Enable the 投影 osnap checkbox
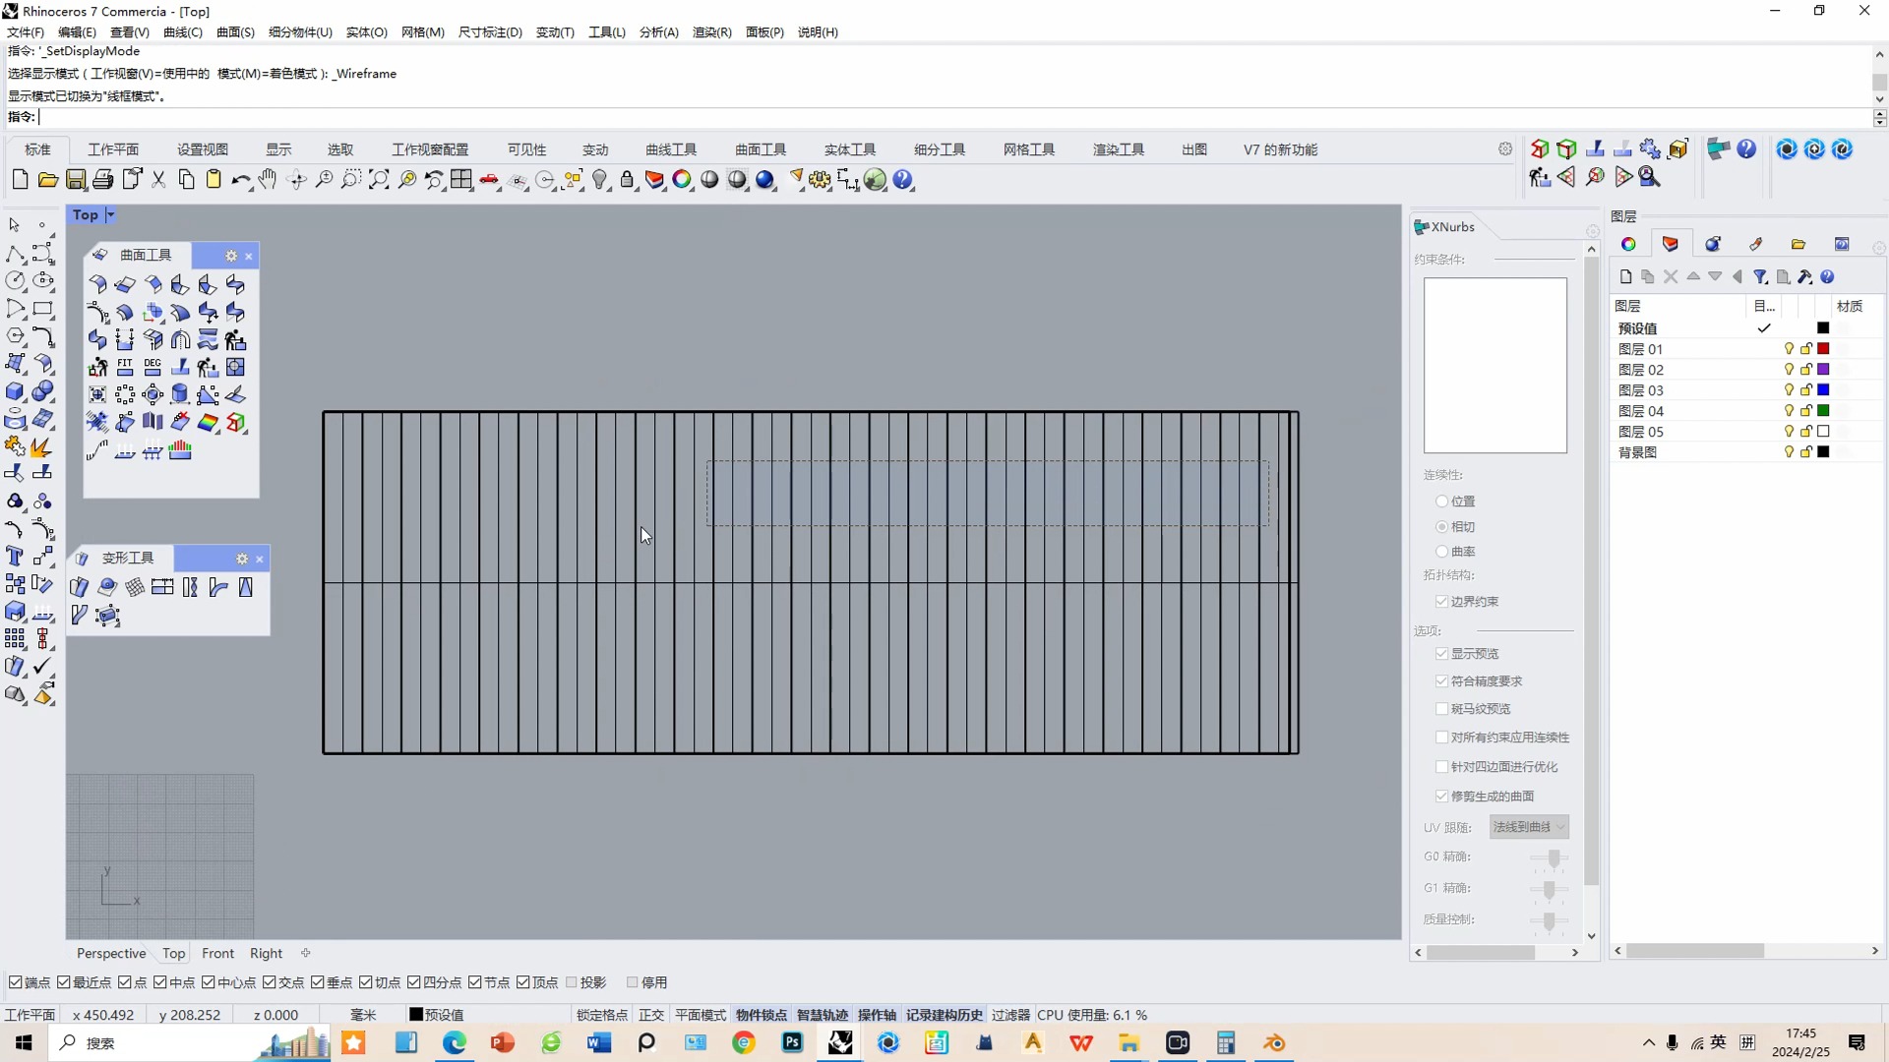 (x=572, y=982)
